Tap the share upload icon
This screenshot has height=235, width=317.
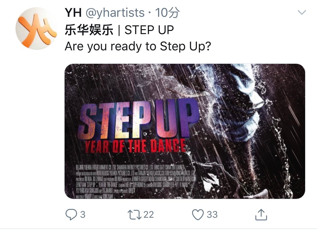(x=260, y=215)
